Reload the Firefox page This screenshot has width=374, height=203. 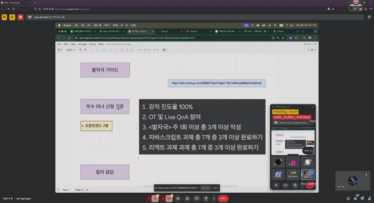click(x=13, y=9)
